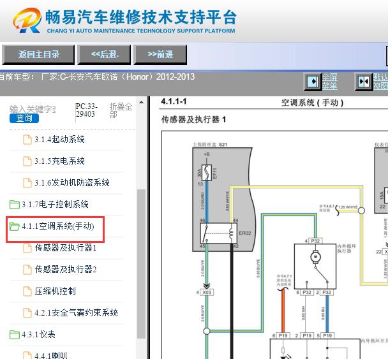Click the blue 查询 search button
The width and height of the screenshot is (388, 359).
(x=24, y=118)
